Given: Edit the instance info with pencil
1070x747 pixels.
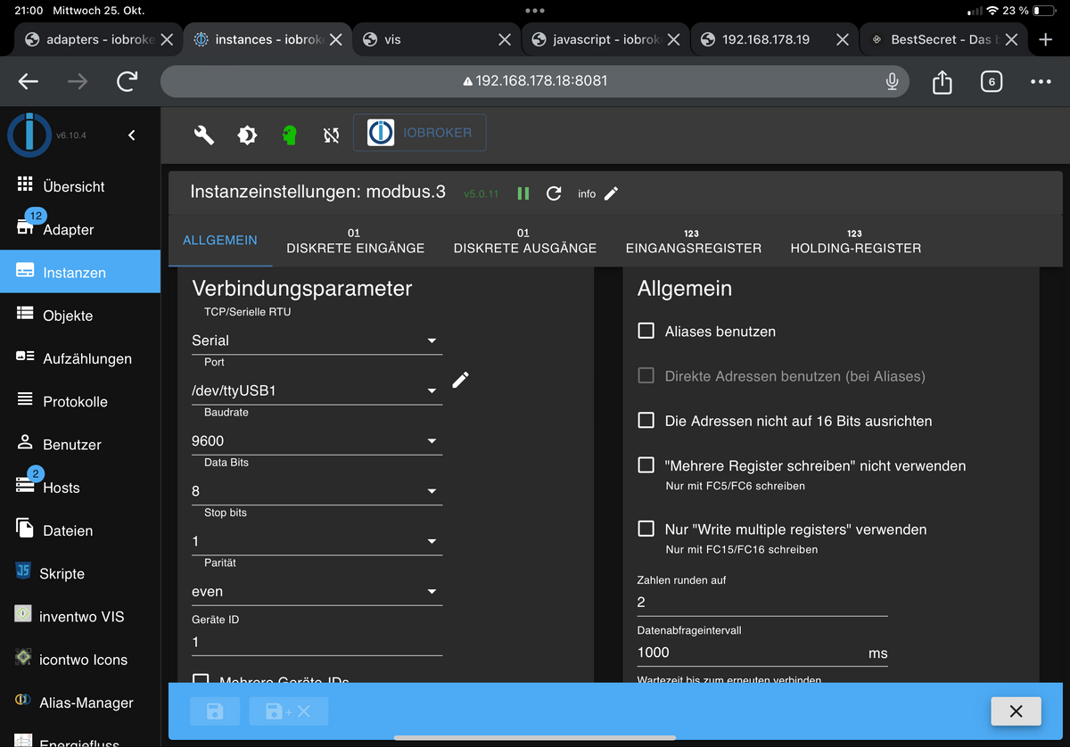Looking at the screenshot, I should pos(611,193).
